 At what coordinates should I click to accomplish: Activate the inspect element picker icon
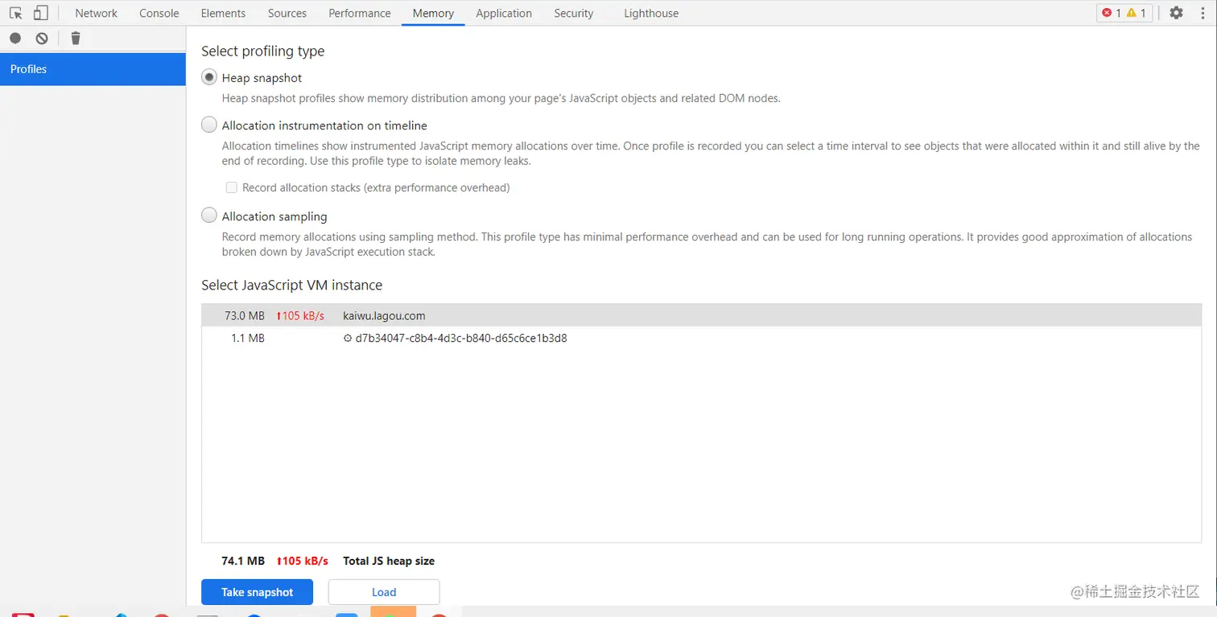pyautogui.click(x=15, y=13)
